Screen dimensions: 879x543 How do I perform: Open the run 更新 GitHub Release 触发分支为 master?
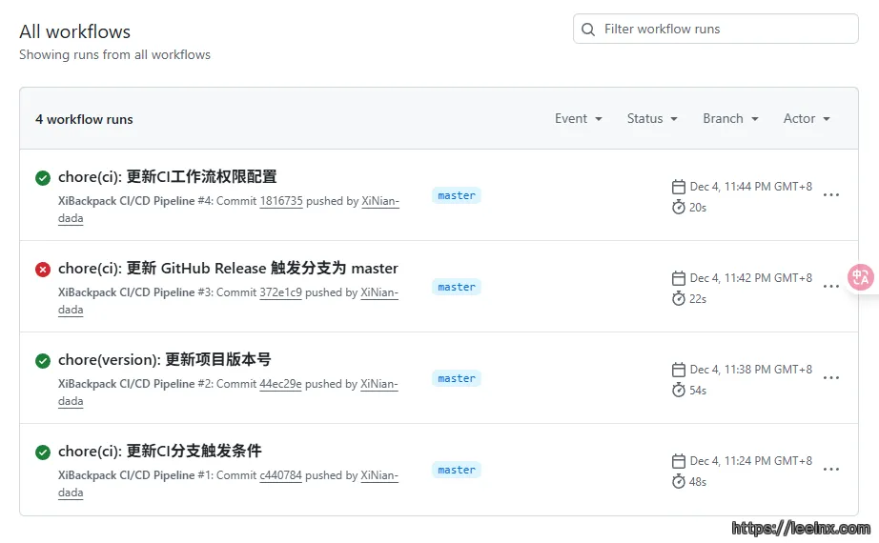point(228,268)
